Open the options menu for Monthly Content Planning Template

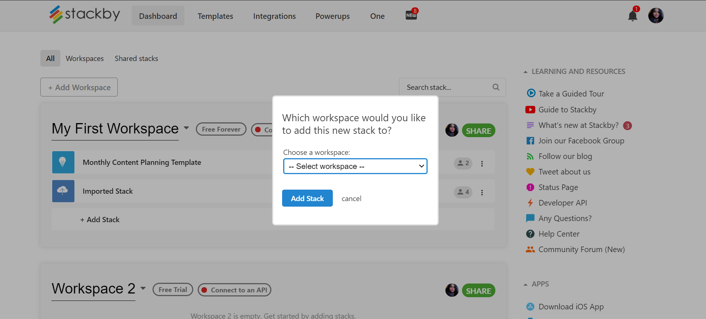pyautogui.click(x=482, y=164)
